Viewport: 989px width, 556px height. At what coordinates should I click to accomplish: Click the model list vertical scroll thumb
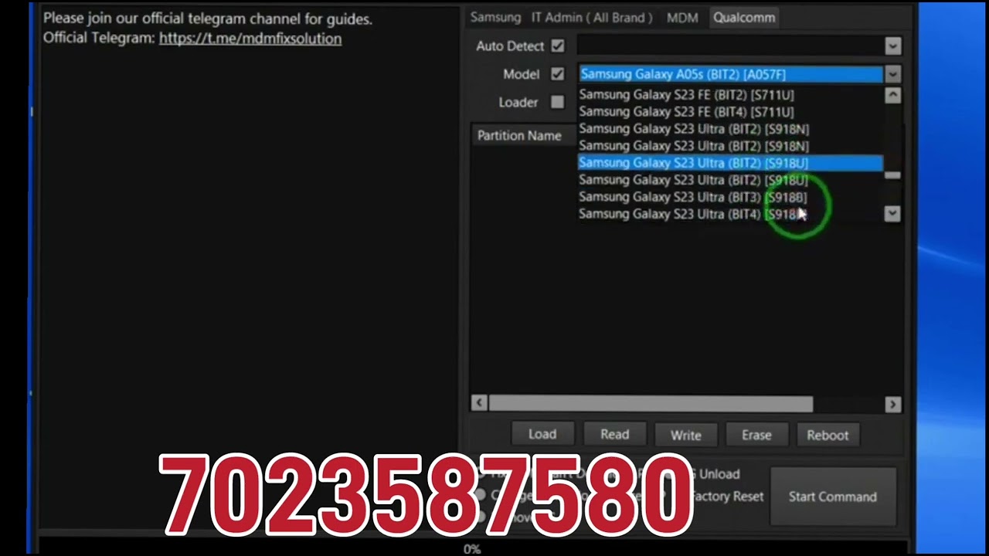click(x=893, y=175)
